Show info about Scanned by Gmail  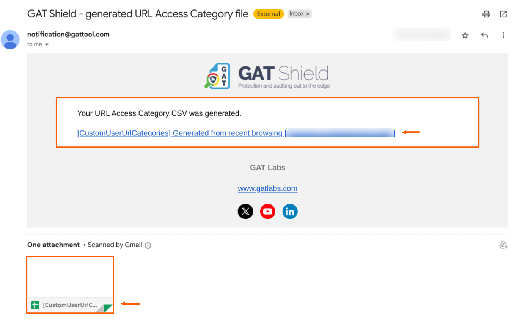pyautogui.click(x=148, y=245)
